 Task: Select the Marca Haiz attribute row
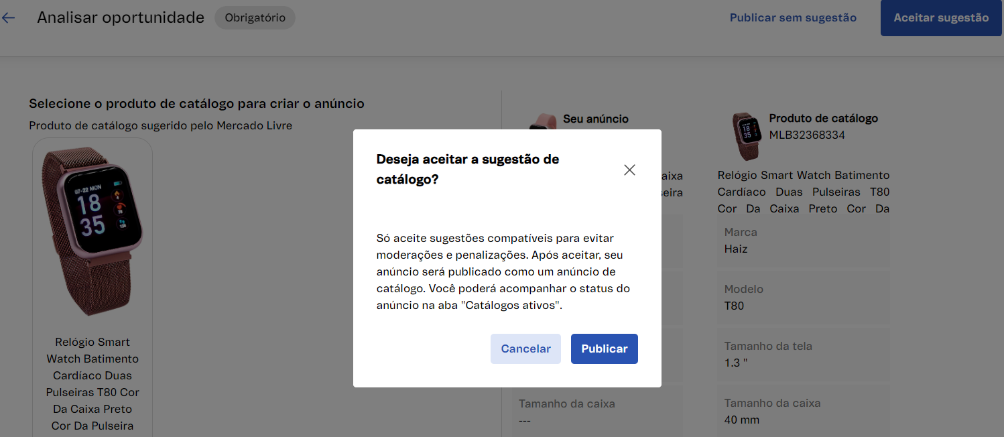pos(803,241)
